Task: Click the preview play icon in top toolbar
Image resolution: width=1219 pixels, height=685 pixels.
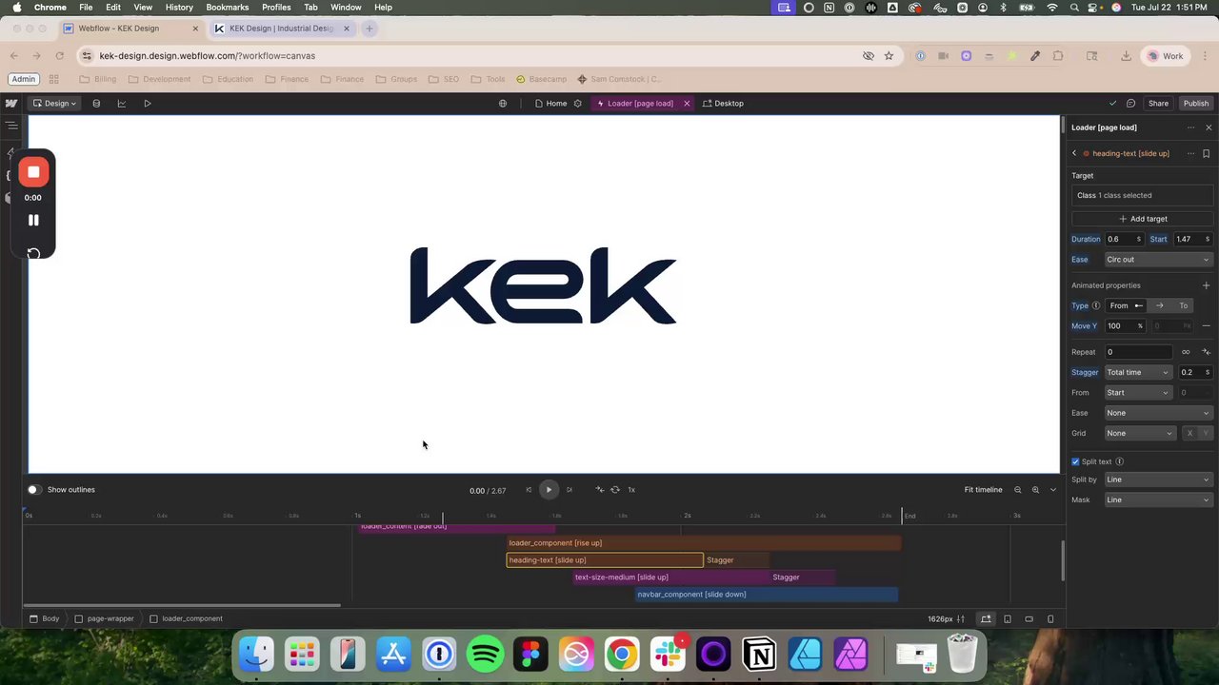Action: [x=148, y=103]
